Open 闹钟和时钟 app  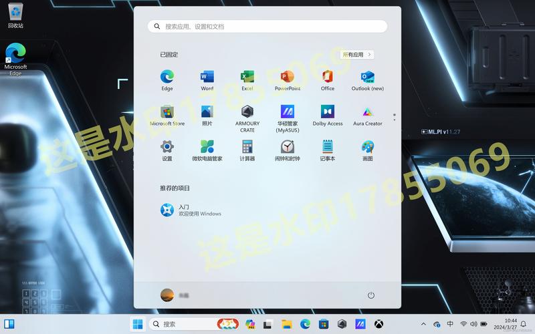(x=288, y=151)
